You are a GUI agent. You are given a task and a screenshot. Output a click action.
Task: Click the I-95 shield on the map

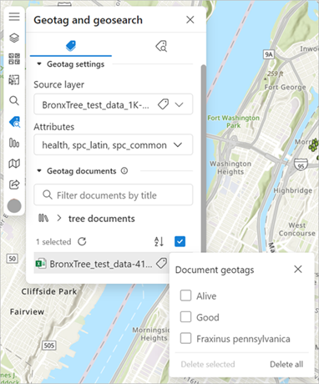pos(301,164)
